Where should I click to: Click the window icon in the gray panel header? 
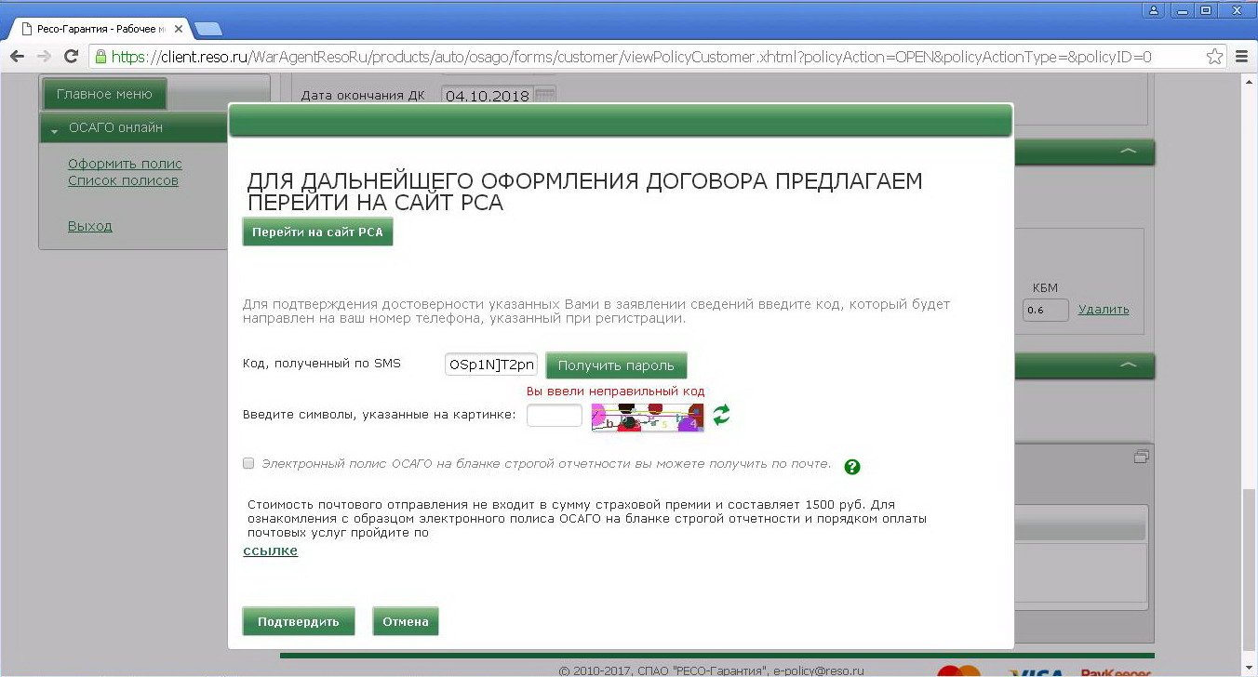pos(1142,457)
